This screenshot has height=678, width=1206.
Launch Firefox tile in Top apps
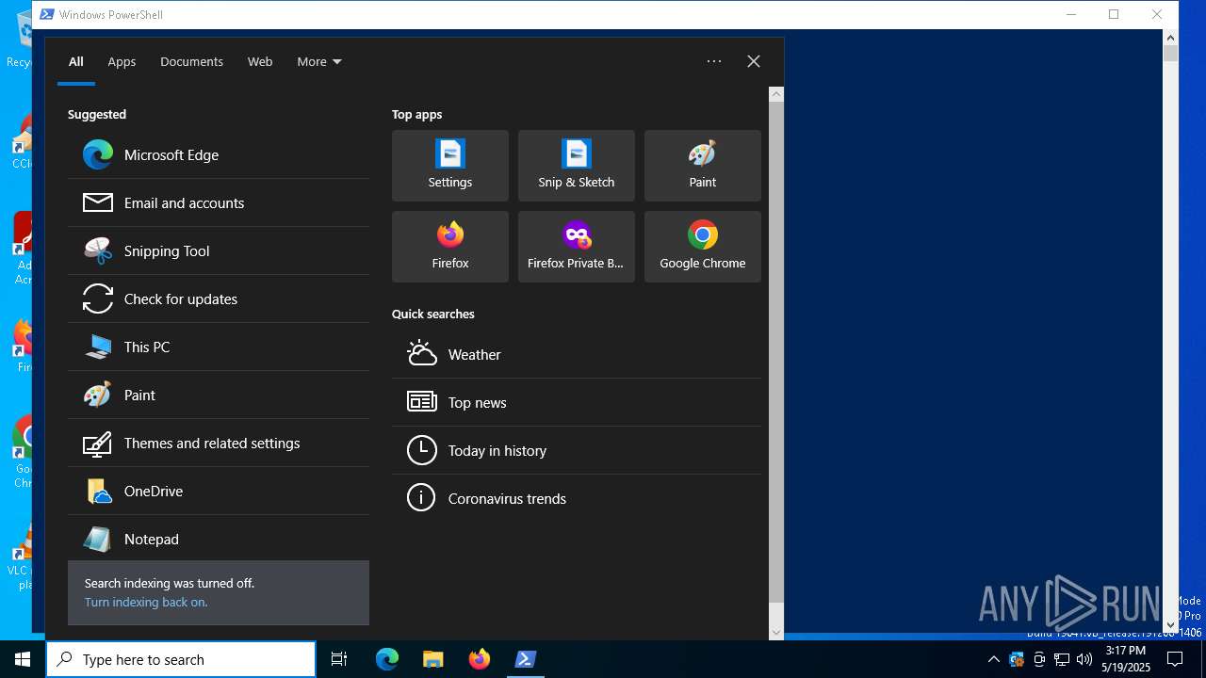[450, 247]
